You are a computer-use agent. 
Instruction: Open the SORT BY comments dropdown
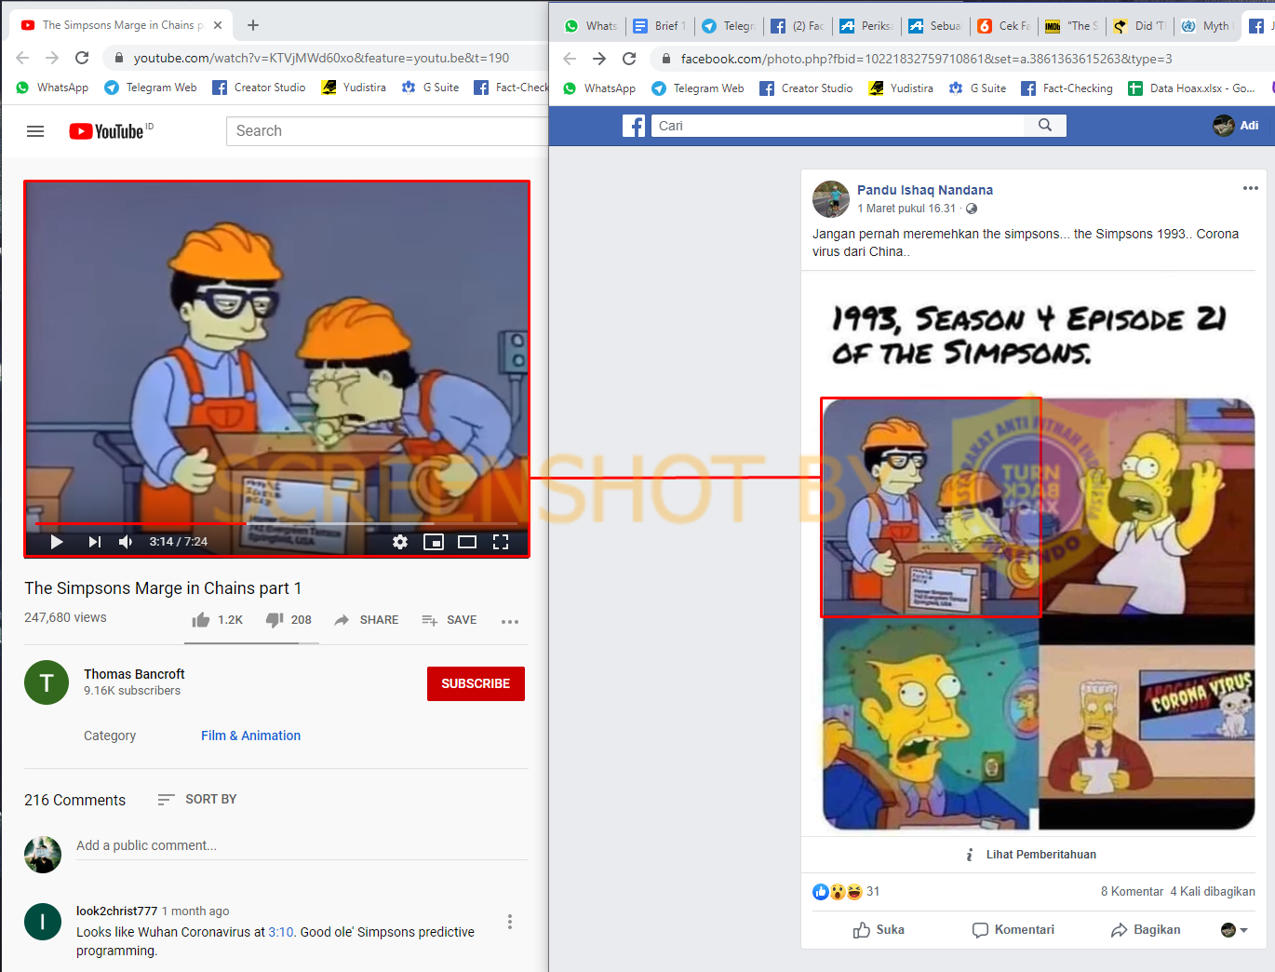(x=197, y=799)
